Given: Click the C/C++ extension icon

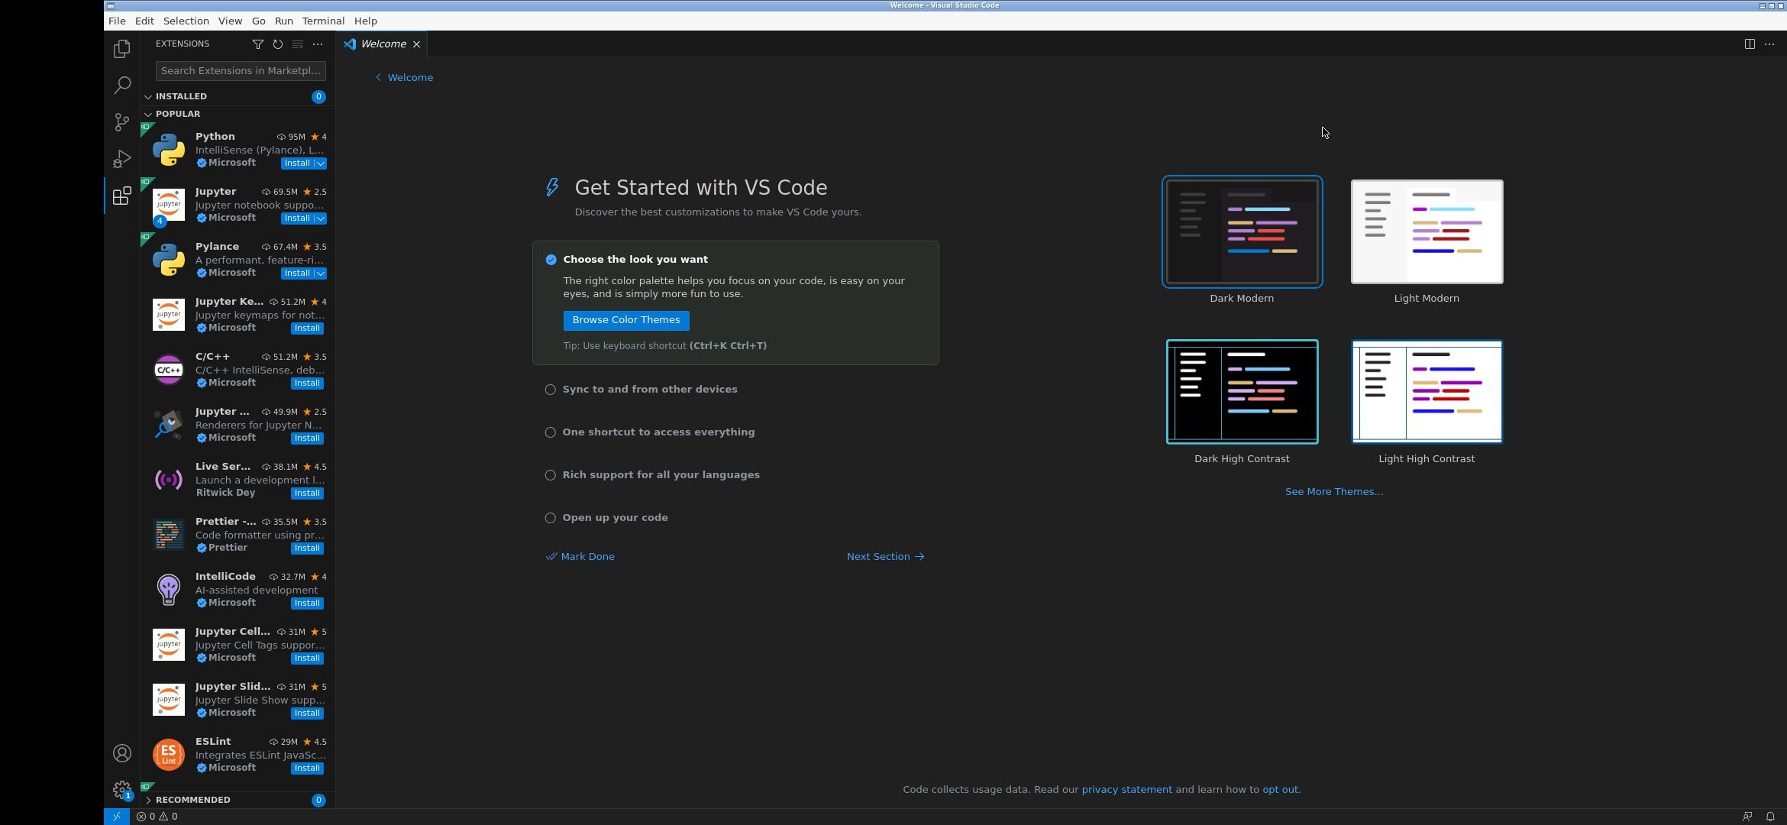Looking at the screenshot, I should coord(168,370).
